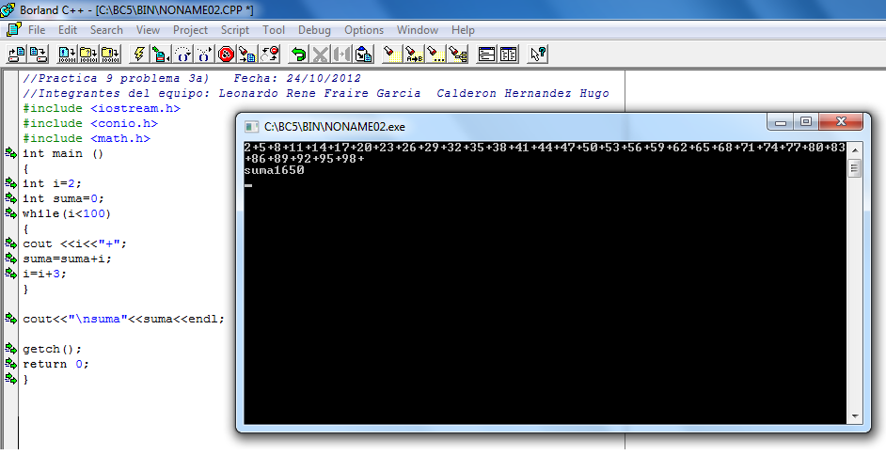Click the '//Integrantes del equipo' comment line
Viewport: 886px width, 455px height.
coord(316,93)
